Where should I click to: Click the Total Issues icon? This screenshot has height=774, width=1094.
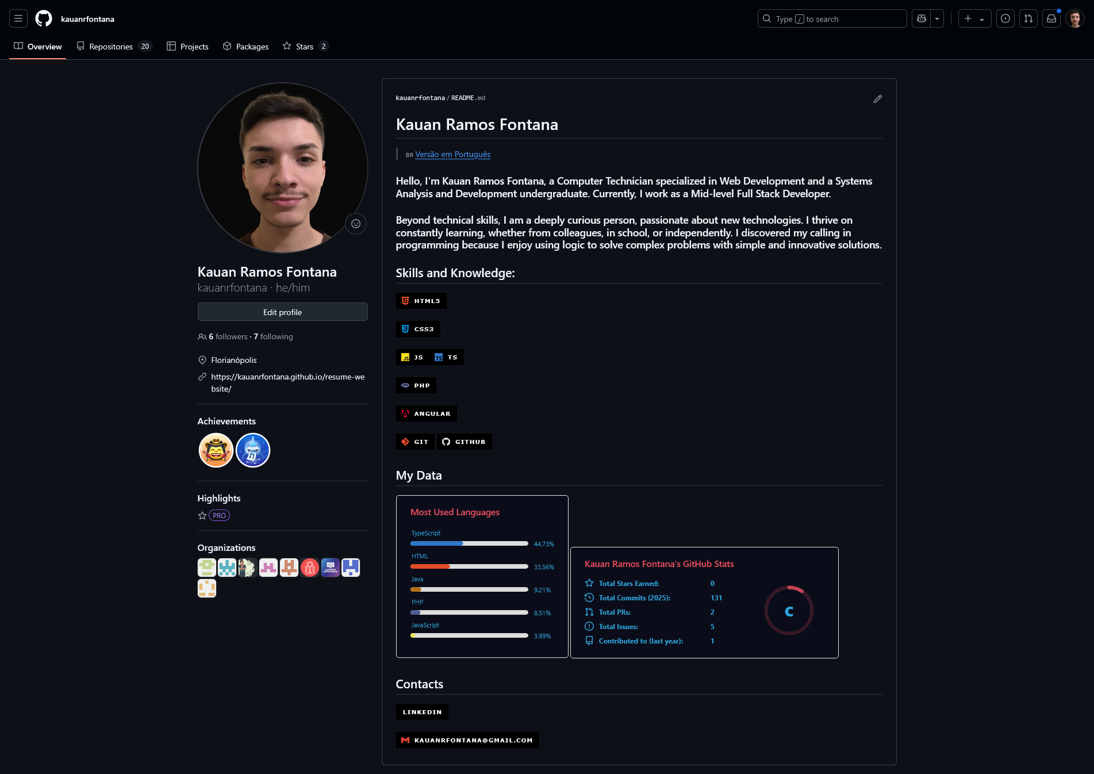[x=589, y=626]
